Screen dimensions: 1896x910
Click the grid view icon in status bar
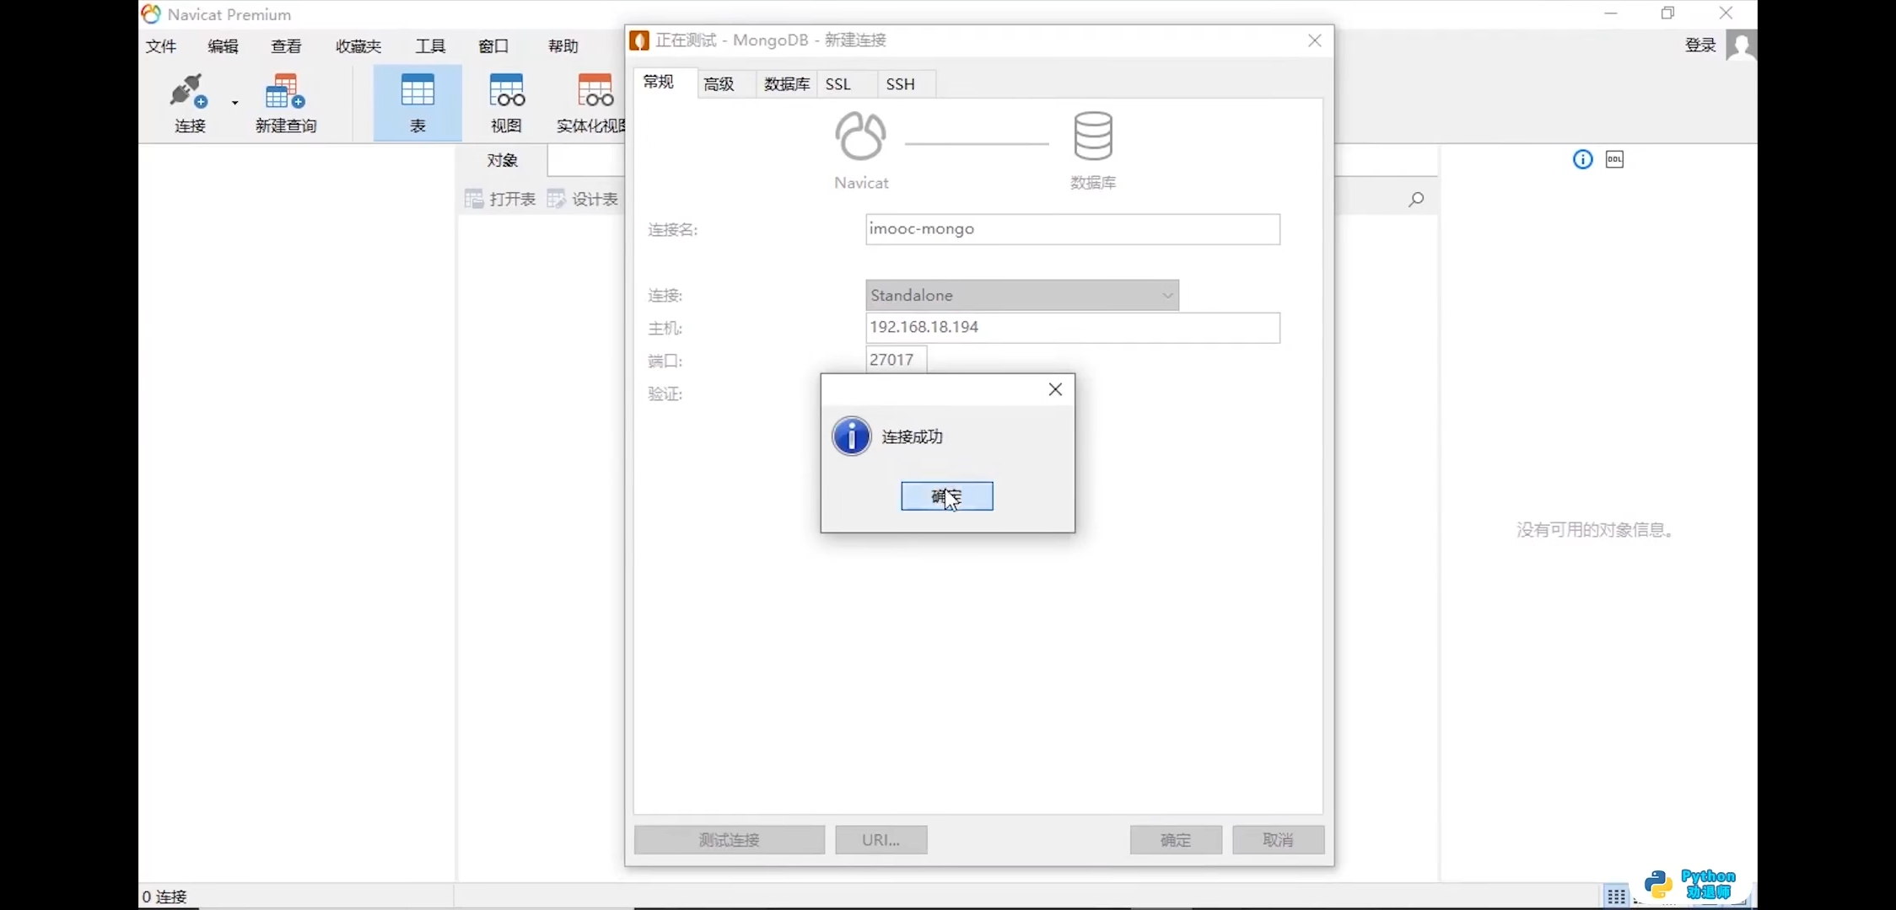(x=1616, y=897)
